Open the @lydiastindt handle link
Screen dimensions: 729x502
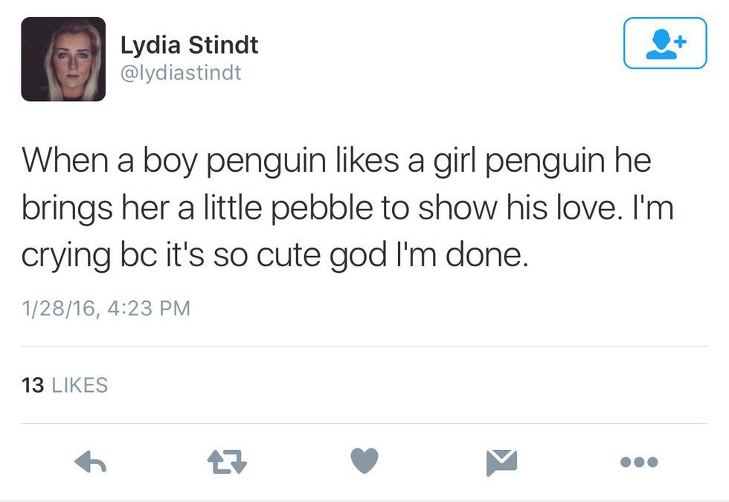coord(181,73)
